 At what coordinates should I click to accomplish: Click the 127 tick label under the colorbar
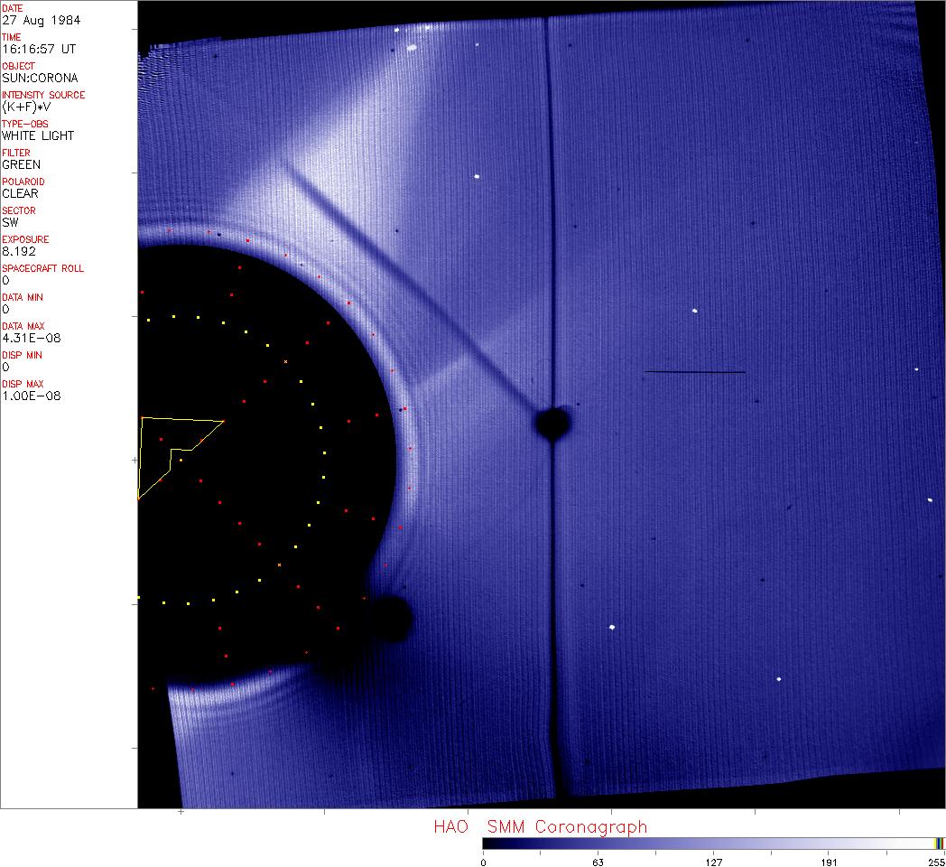point(714,862)
